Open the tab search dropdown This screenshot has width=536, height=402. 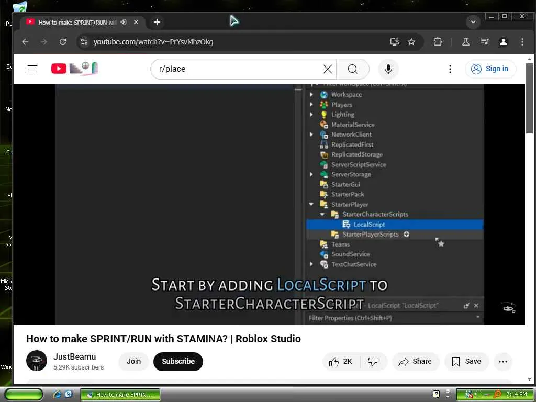(x=473, y=22)
